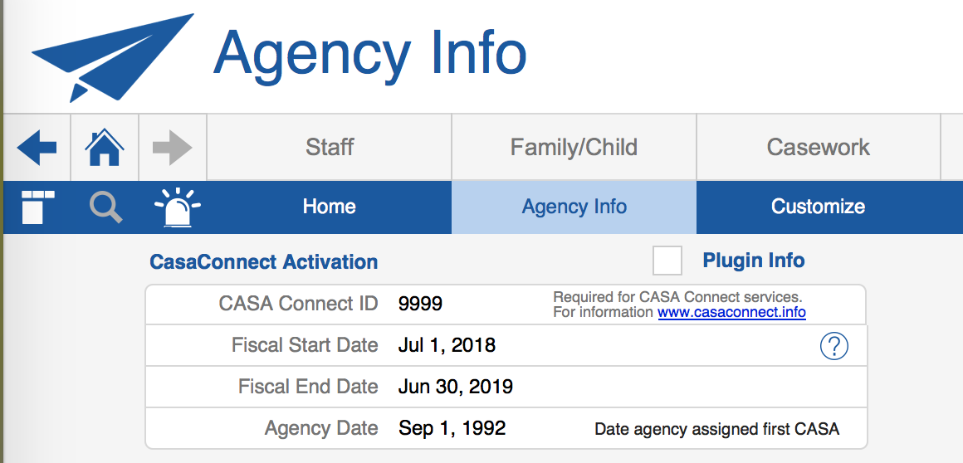
Task: Go to the Home sub-tab
Action: coord(329,207)
